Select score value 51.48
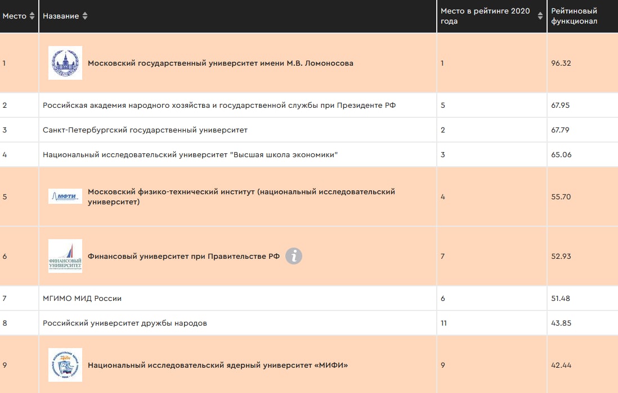Image resolution: width=618 pixels, height=393 pixels. (x=561, y=298)
